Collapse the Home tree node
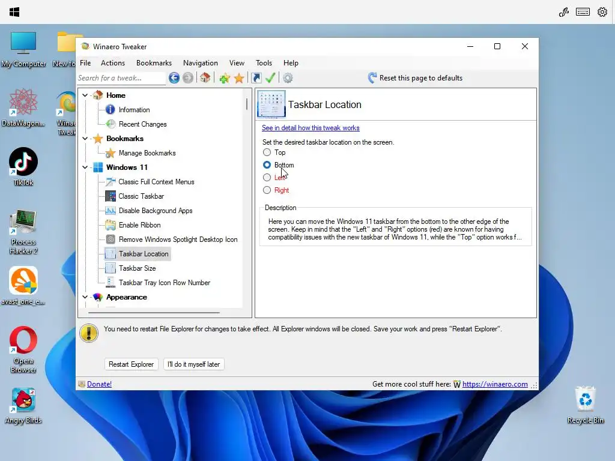The width and height of the screenshot is (615, 461). [85, 95]
